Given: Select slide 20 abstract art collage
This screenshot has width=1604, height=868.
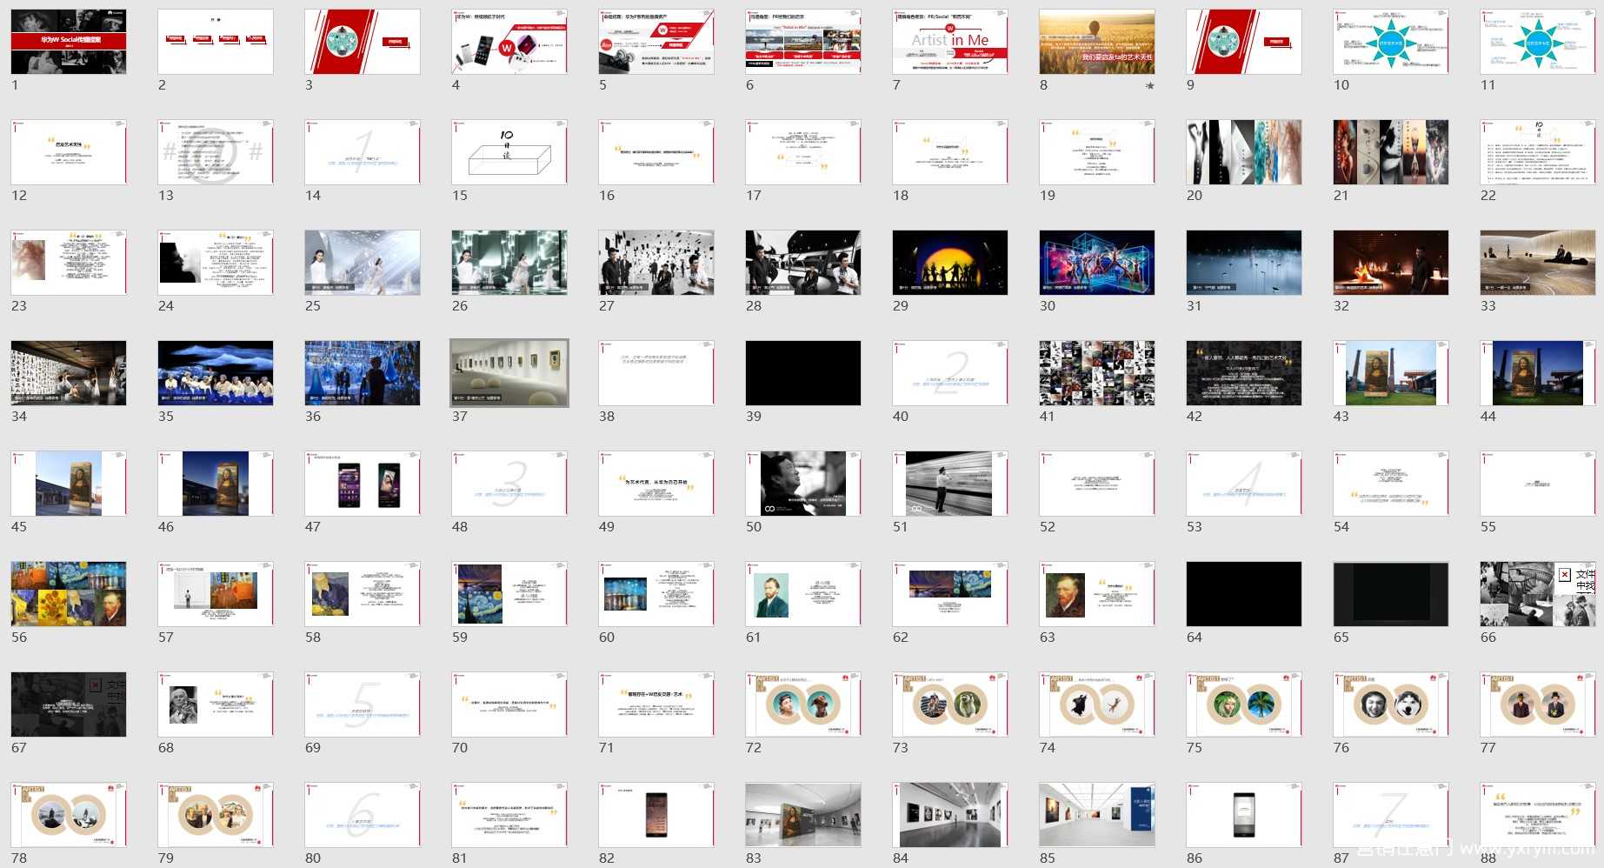Looking at the screenshot, I should click(x=1244, y=152).
